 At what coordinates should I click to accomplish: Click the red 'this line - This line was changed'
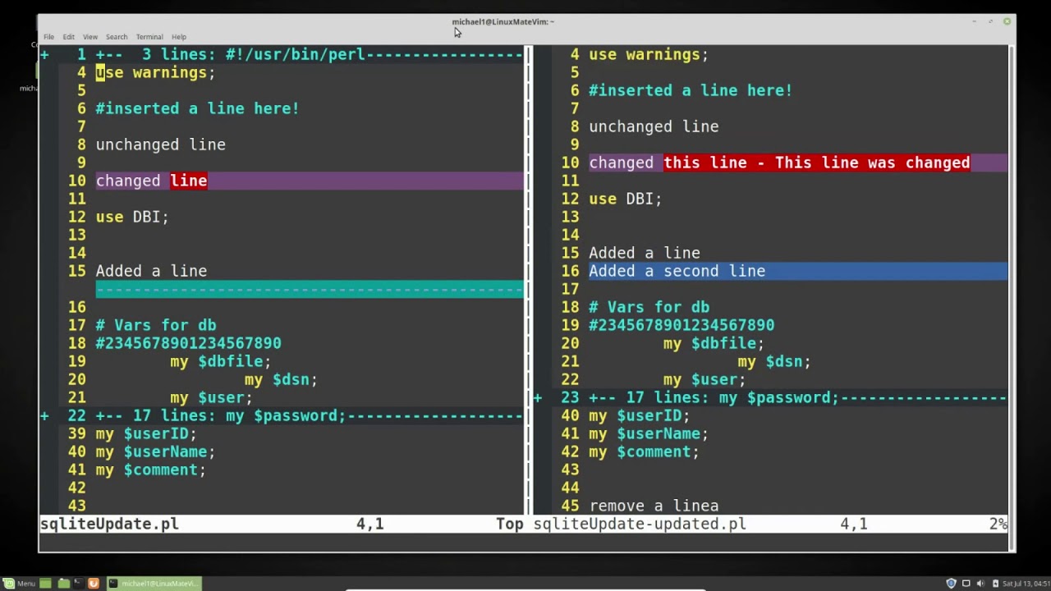[817, 163]
